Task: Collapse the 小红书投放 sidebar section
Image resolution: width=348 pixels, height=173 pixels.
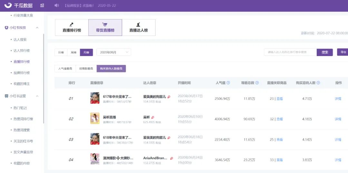Action: pos(37,28)
